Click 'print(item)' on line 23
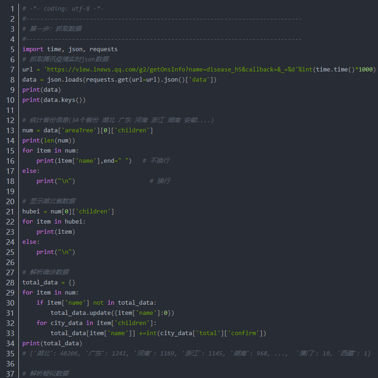Image resolution: width=378 pixels, height=378 pixels. point(56,232)
